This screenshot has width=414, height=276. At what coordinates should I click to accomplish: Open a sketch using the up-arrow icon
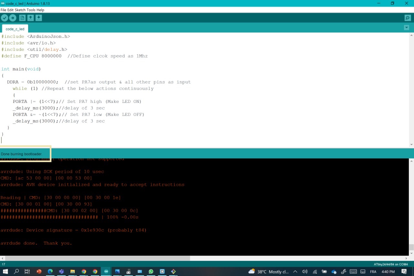[x=30, y=18]
